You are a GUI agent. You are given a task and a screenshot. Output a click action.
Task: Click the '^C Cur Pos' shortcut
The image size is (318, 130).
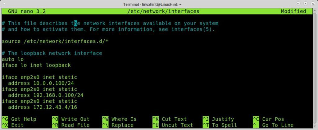point(269,119)
